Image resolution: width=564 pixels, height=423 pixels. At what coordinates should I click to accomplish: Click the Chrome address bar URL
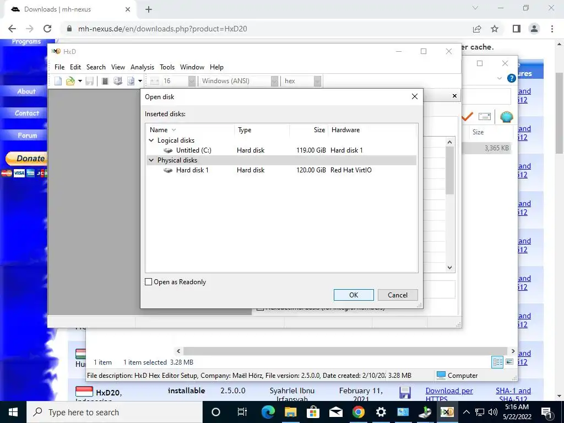pyautogui.click(x=162, y=29)
